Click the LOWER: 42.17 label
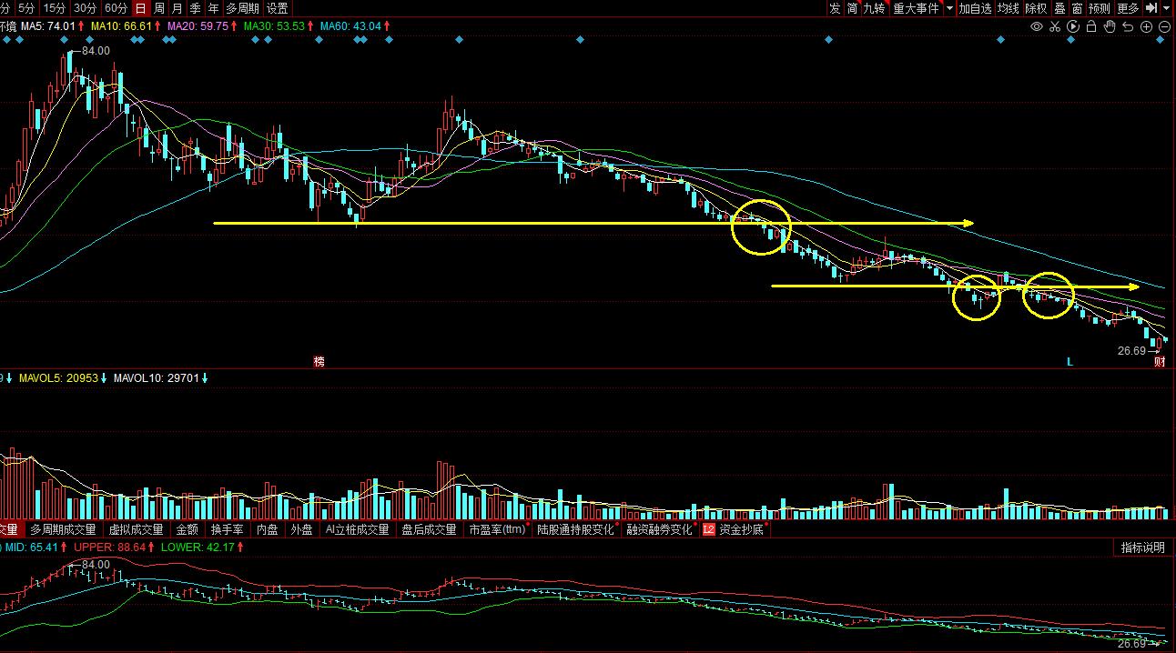 (x=199, y=548)
